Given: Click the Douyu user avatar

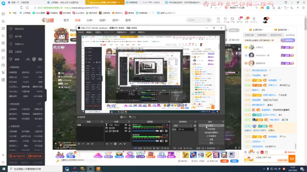Looking at the screenshot, I should tap(266, 20).
